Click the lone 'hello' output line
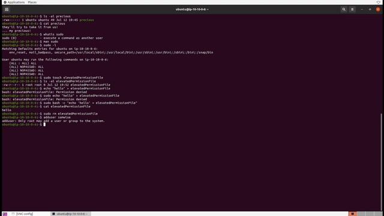Screen dimensions: 384x216 [x=7, y=110]
